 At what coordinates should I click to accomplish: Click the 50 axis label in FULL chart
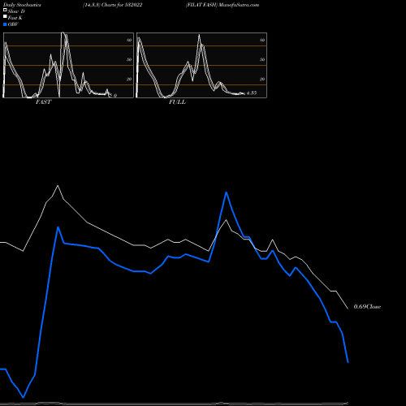point(262,59)
